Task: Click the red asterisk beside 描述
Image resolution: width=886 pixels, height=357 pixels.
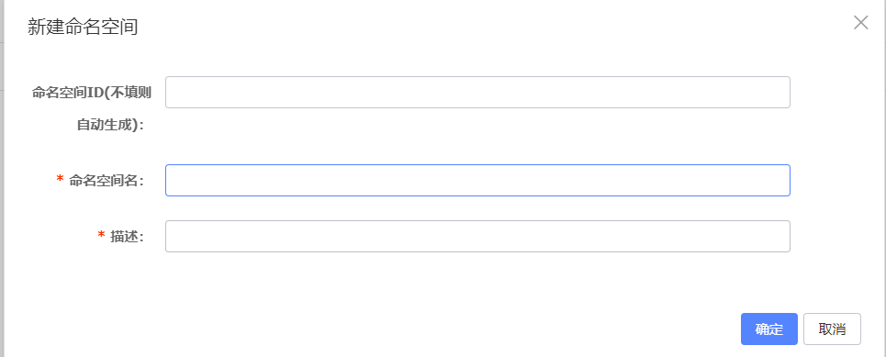Action: [102, 235]
